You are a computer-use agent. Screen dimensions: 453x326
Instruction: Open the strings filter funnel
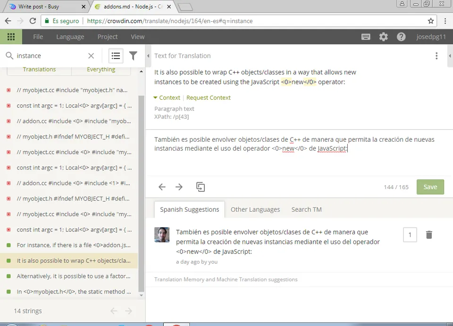133,56
